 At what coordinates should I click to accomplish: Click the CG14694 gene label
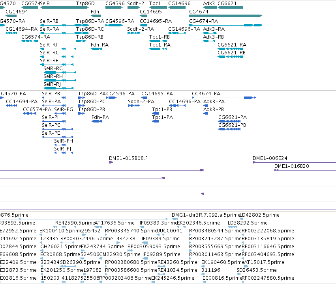click(17, 12)
